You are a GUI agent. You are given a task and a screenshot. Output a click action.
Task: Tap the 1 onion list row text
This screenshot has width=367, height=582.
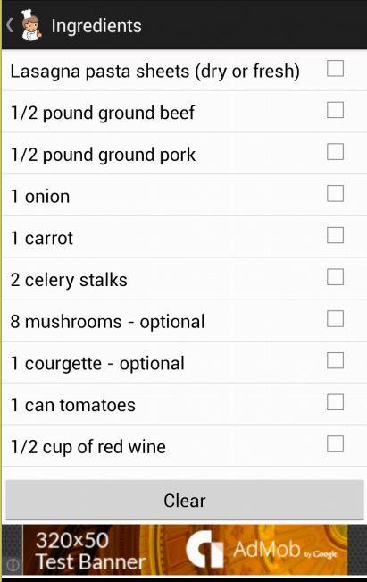point(40,197)
